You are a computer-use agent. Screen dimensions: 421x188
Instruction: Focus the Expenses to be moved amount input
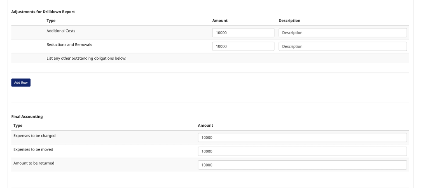[302, 151]
